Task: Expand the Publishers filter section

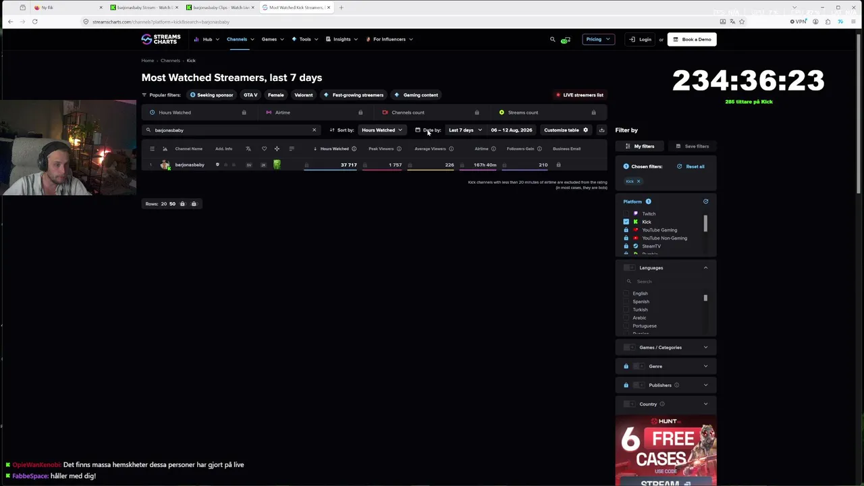Action: pyautogui.click(x=705, y=385)
